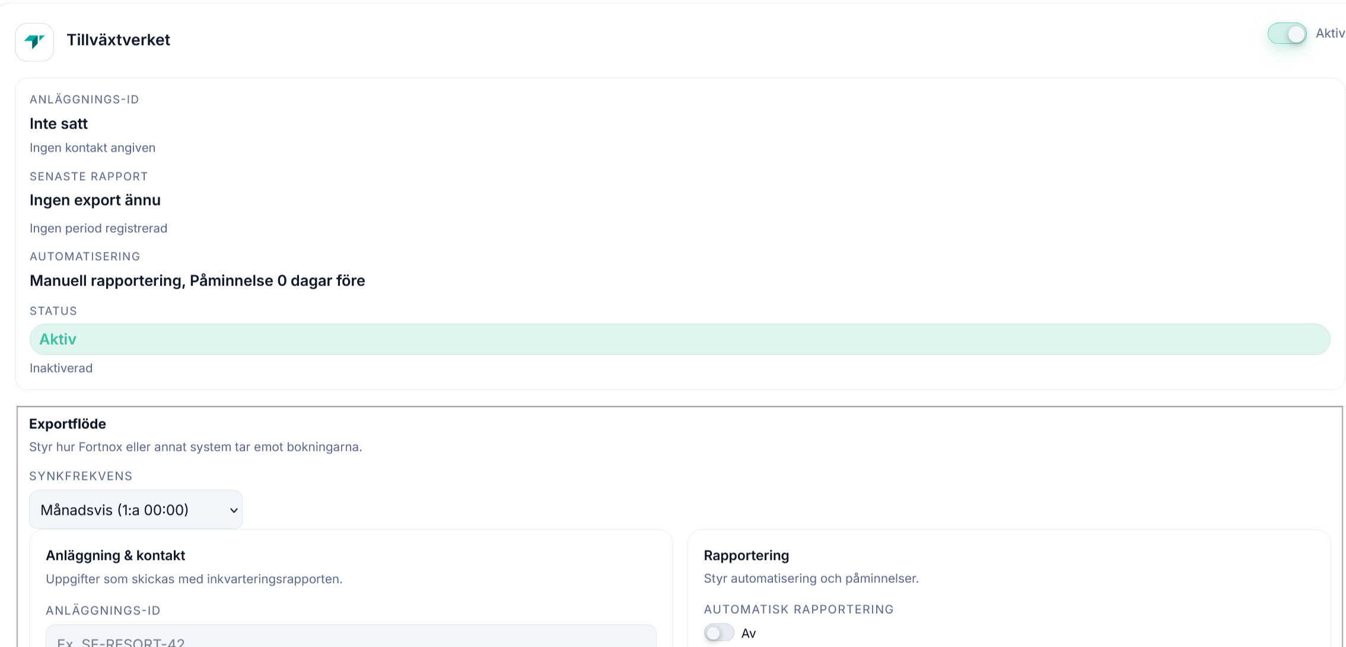This screenshot has width=1346, height=647.
Task: Click the 'Ingen period registrerad' text
Action: point(98,228)
